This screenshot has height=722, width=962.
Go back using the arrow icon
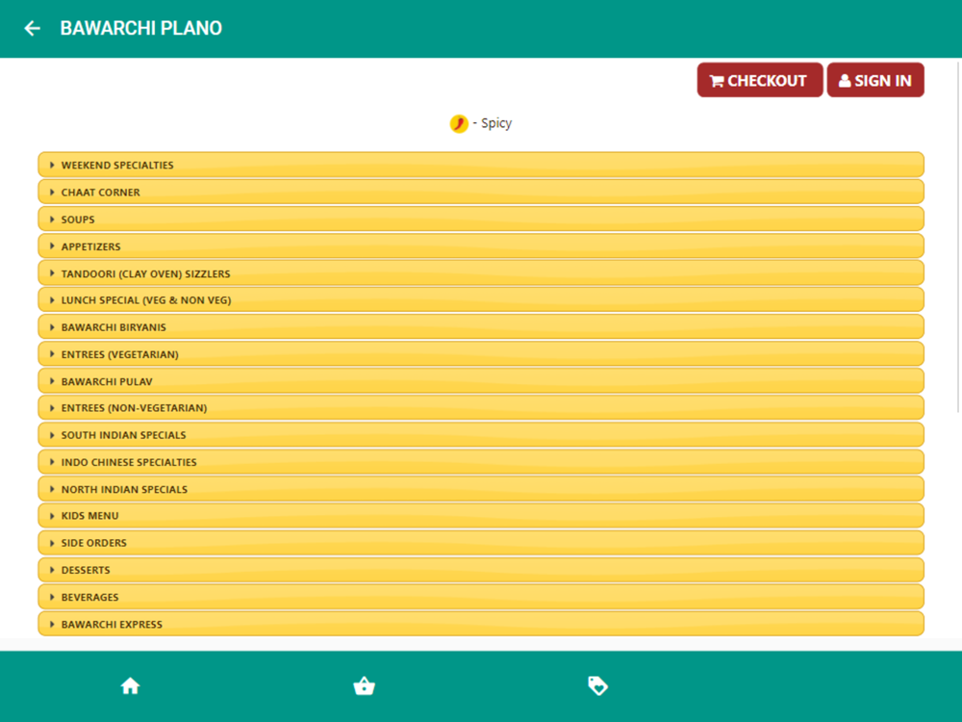32,28
